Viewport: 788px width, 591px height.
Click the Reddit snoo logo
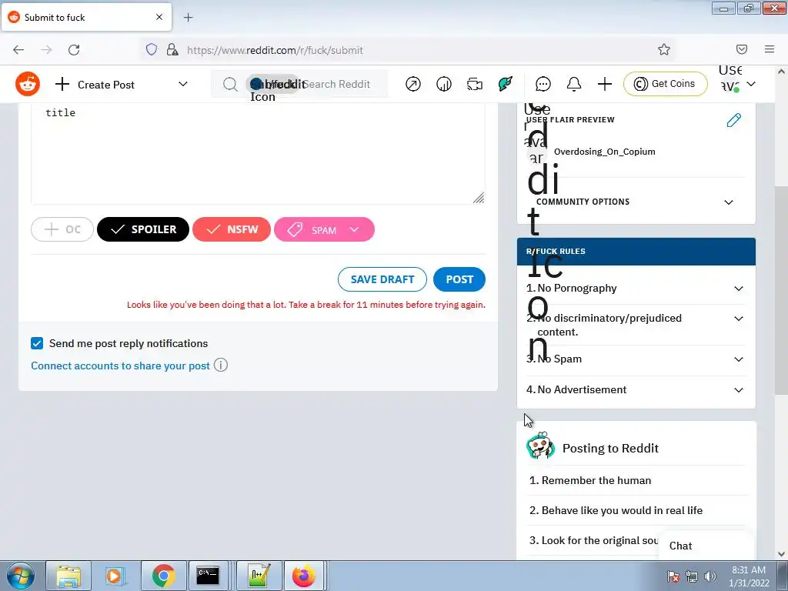[x=28, y=83]
